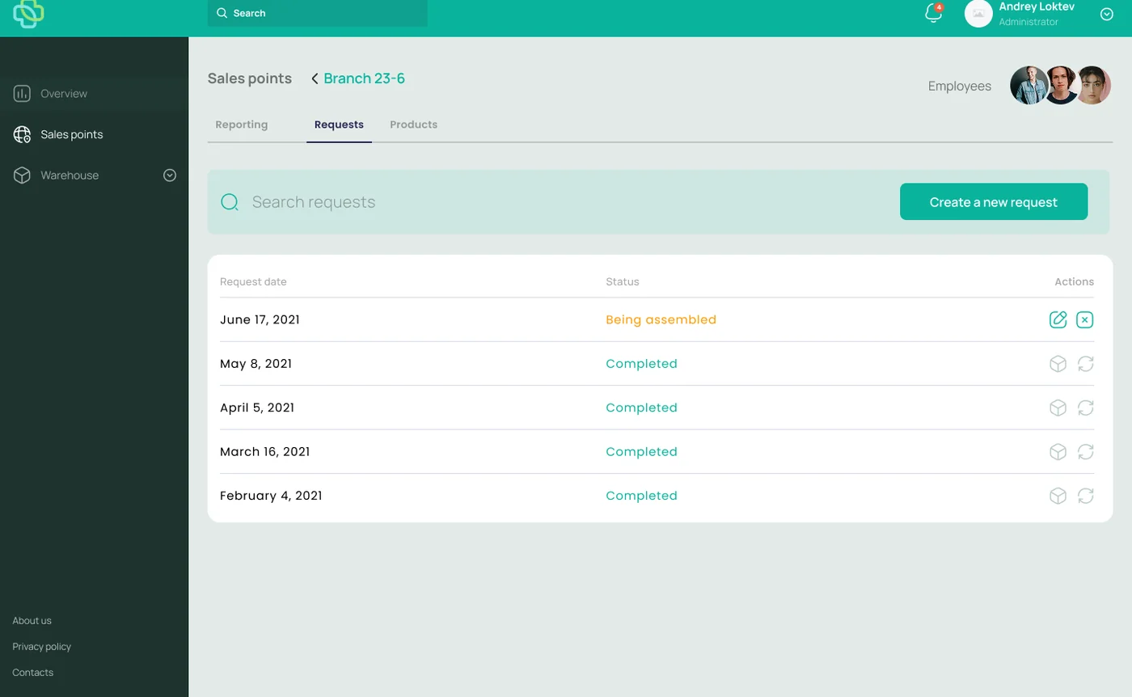Screen dimensions: 1132x697
Task: Click the May 8, 2021 date cell
Action: pos(256,364)
